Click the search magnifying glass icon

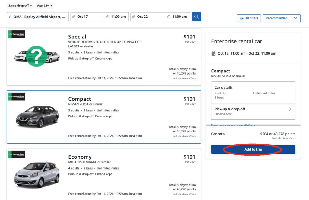pos(196,17)
